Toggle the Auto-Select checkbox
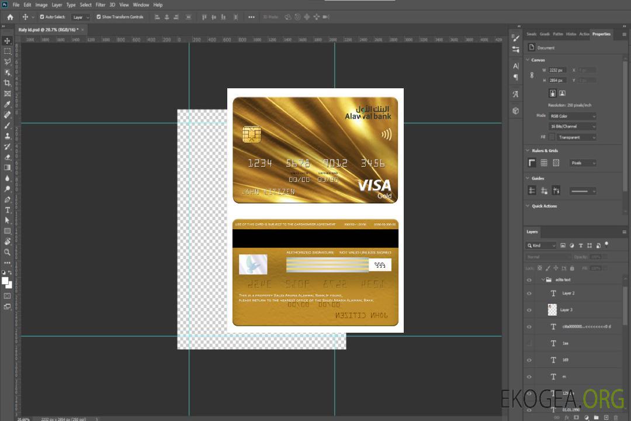 coord(42,17)
